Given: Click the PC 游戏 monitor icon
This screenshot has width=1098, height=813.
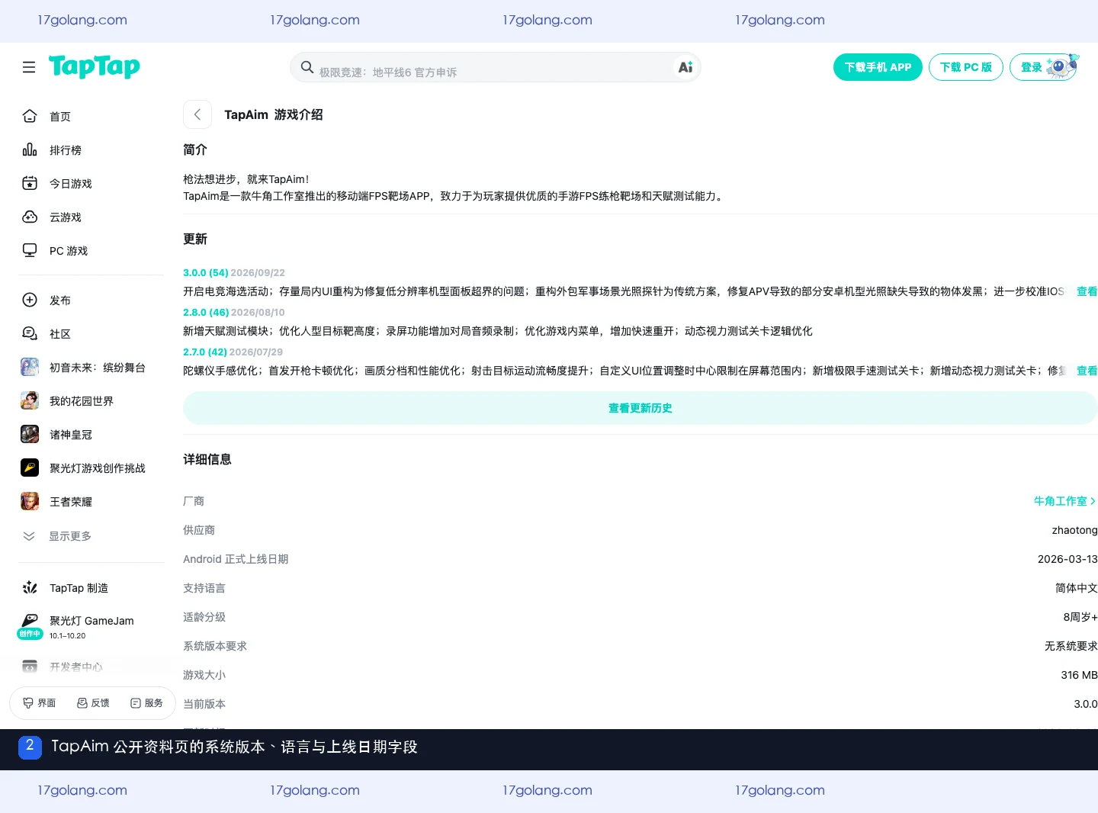Looking at the screenshot, I should (x=30, y=250).
